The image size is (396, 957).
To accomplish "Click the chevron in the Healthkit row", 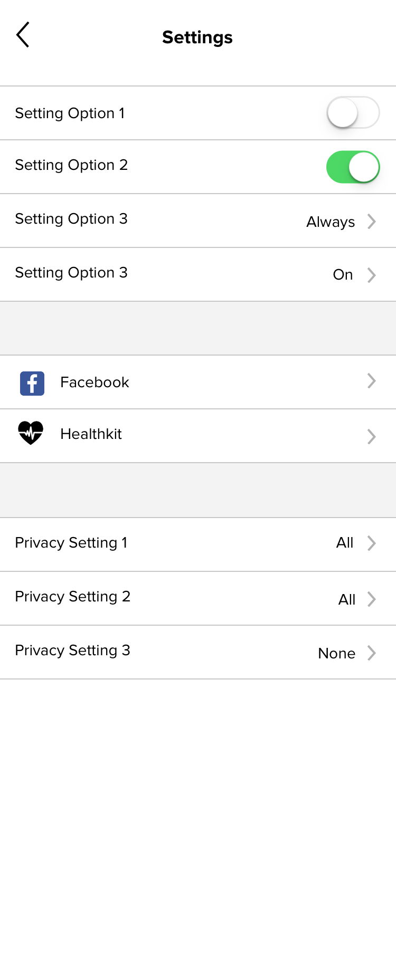I will (x=372, y=436).
